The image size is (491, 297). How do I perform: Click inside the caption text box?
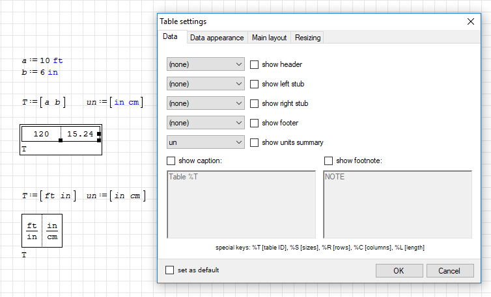point(241,205)
